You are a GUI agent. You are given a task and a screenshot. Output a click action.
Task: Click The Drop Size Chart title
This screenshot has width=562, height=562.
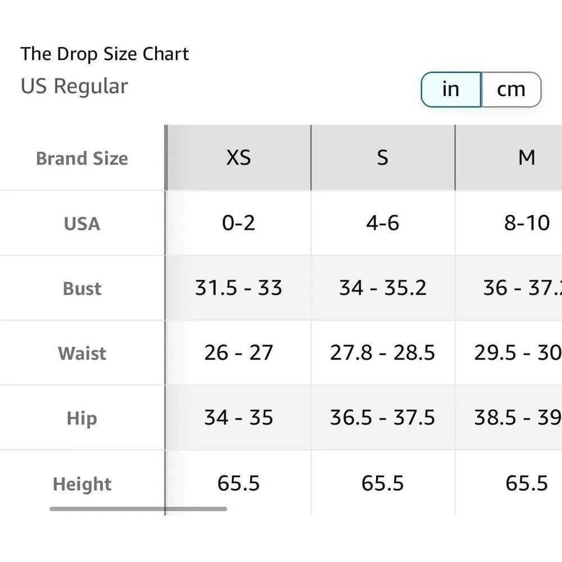pyautogui.click(x=105, y=54)
